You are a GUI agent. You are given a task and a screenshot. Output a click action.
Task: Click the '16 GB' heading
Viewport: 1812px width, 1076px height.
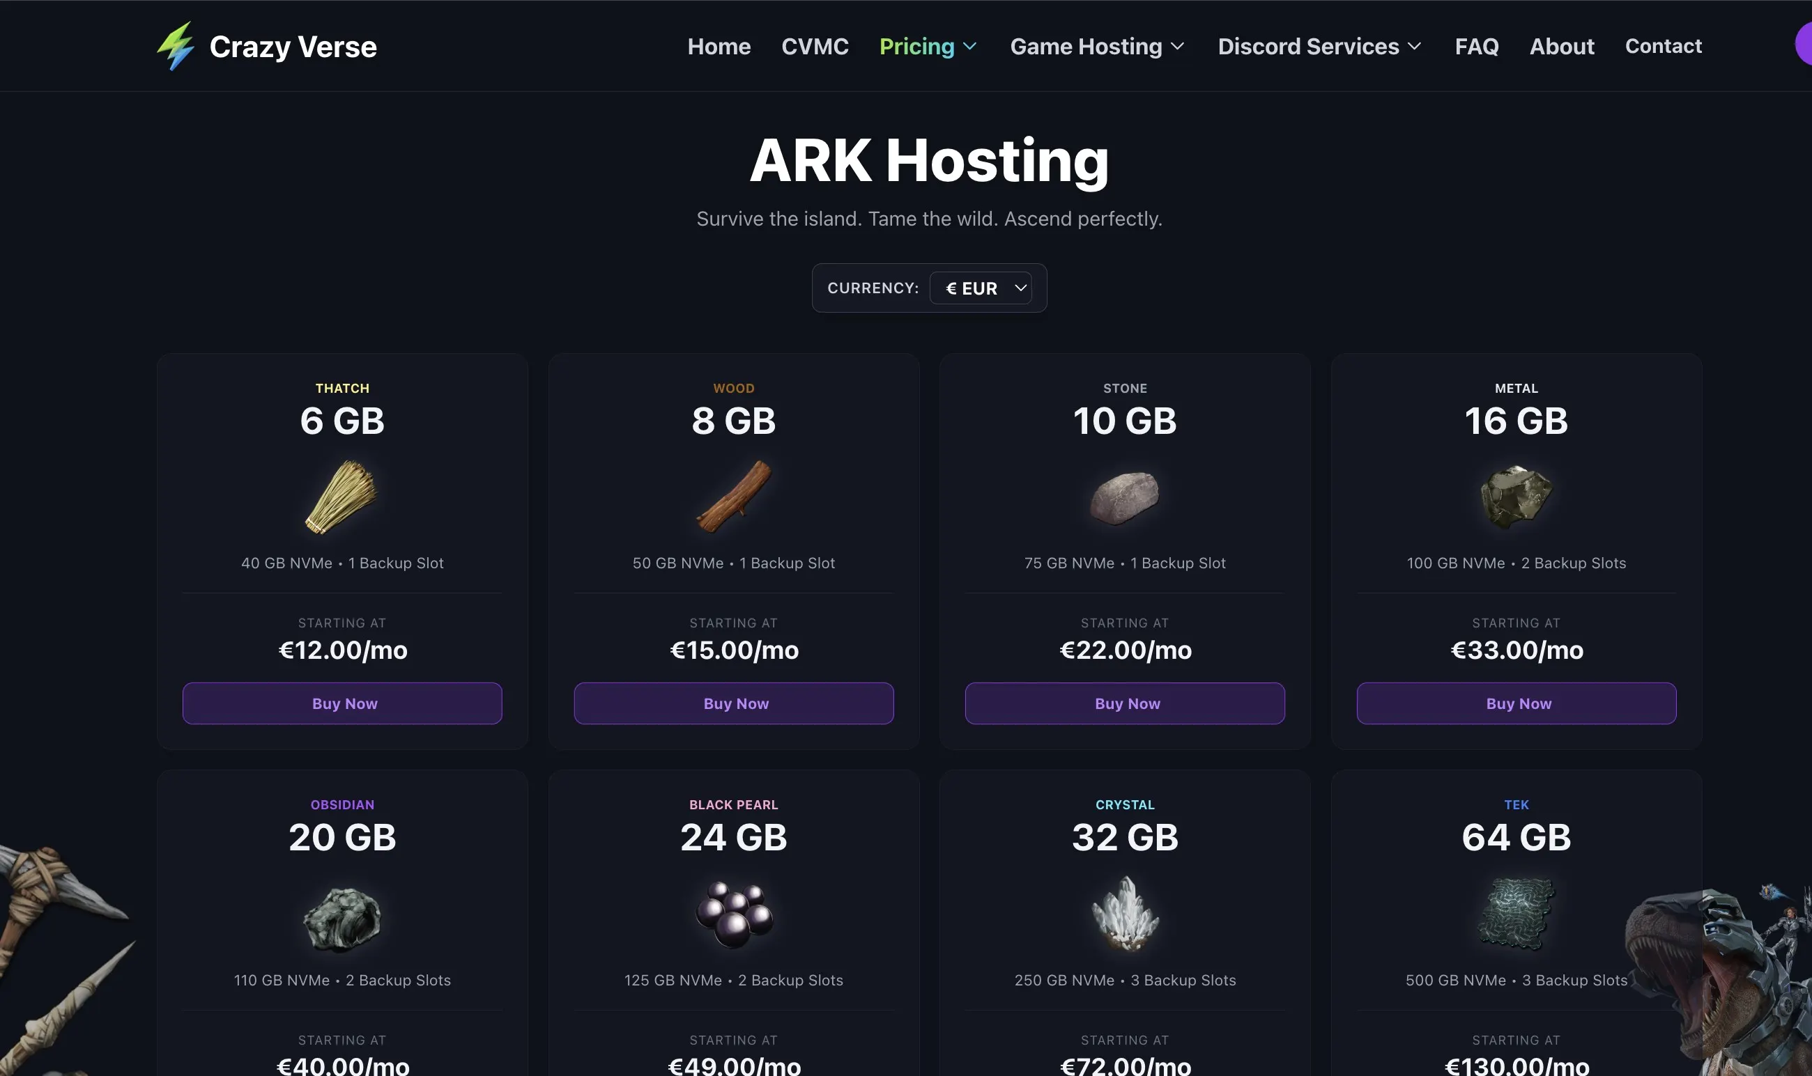(x=1516, y=421)
